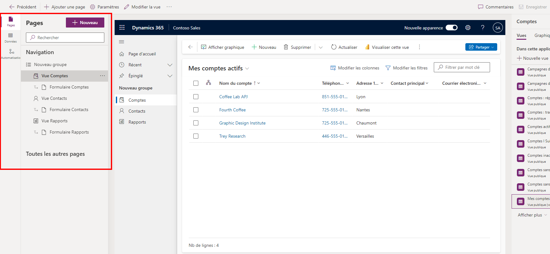Click Modifier les colonnes

[355, 68]
